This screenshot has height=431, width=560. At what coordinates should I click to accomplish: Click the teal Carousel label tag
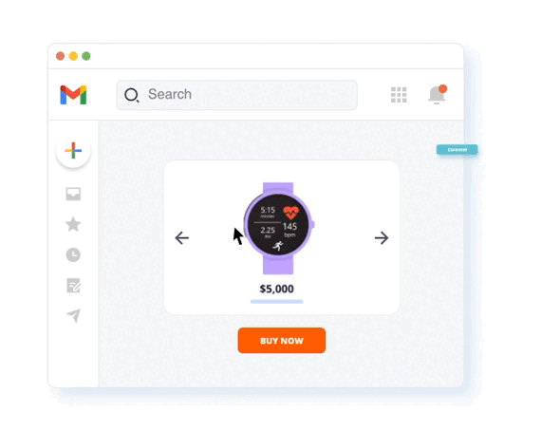click(x=457, y=150)
